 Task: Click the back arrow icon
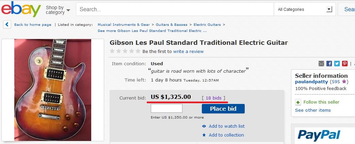click(x=7, y=24)
